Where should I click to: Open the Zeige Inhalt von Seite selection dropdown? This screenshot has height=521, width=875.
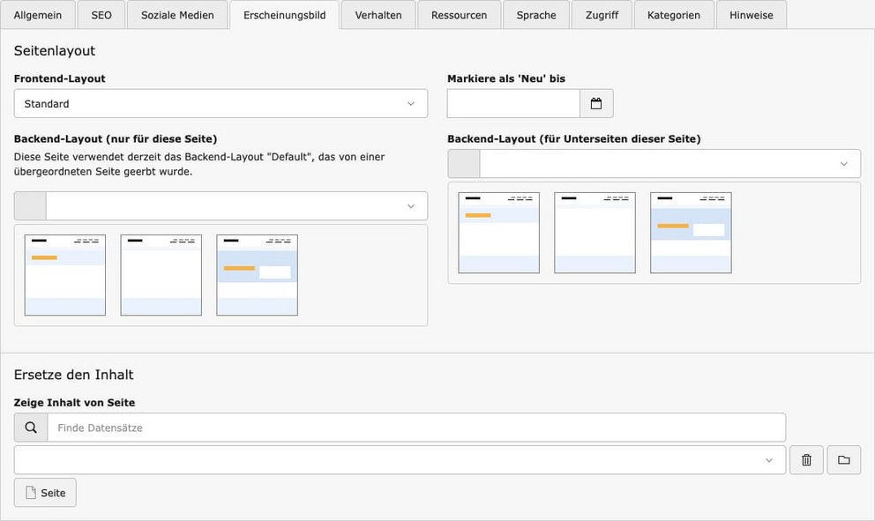(400, 460)
